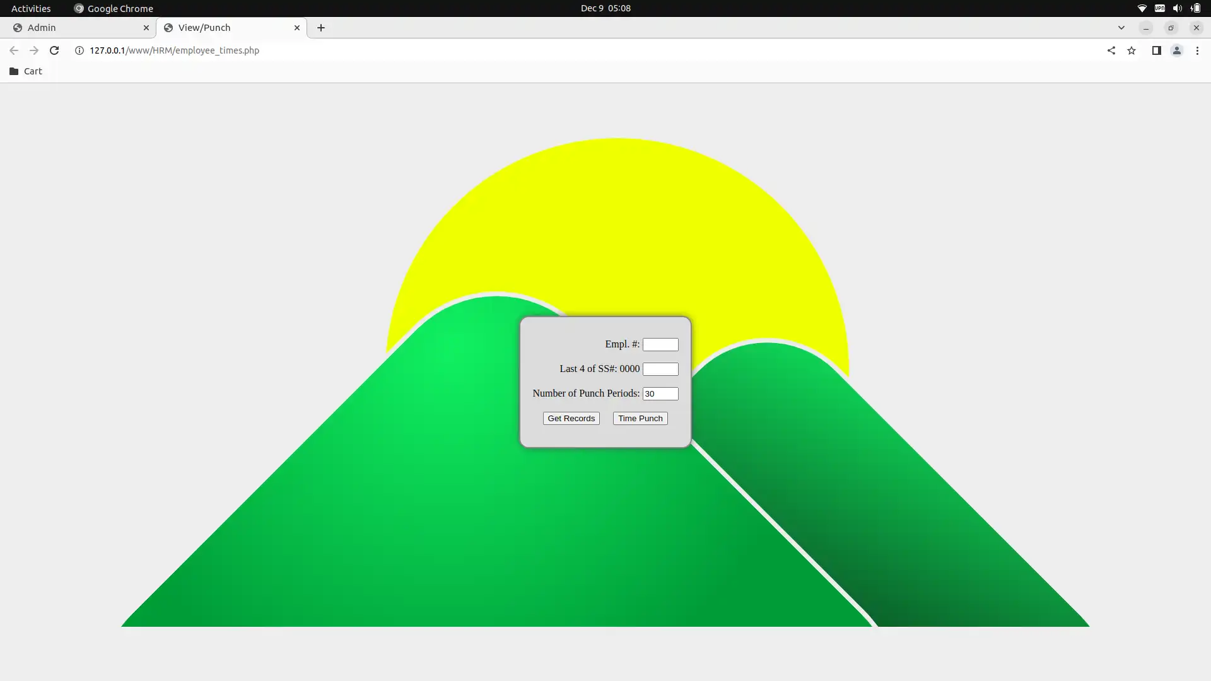
Task: Click the Last 4 of SS# input field
Action: click(x=660, y=368)
